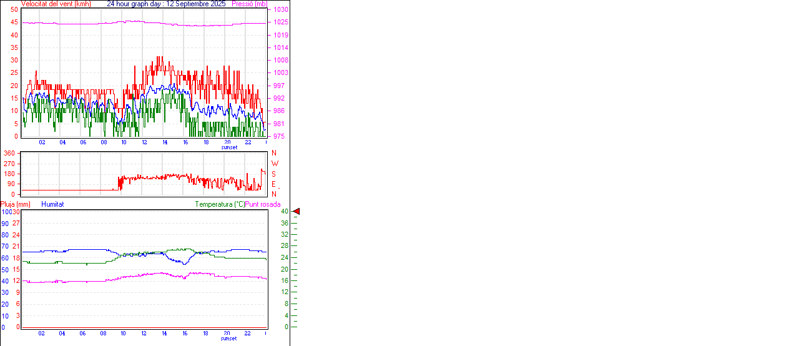Click the sunset marker under bottom graph
Image resolution: width=799 pixels, height=346 pixels.
tap(229, 339)
